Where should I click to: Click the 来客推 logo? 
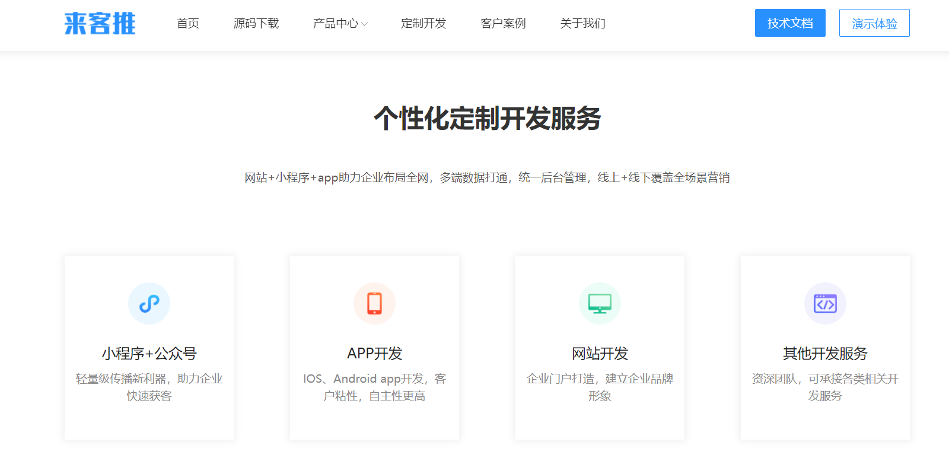tap(100, 23)
